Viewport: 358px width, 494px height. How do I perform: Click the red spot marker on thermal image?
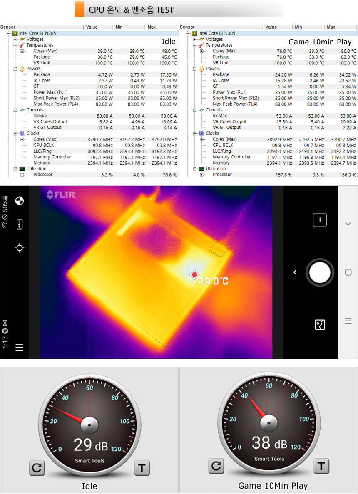pos(194,275)
